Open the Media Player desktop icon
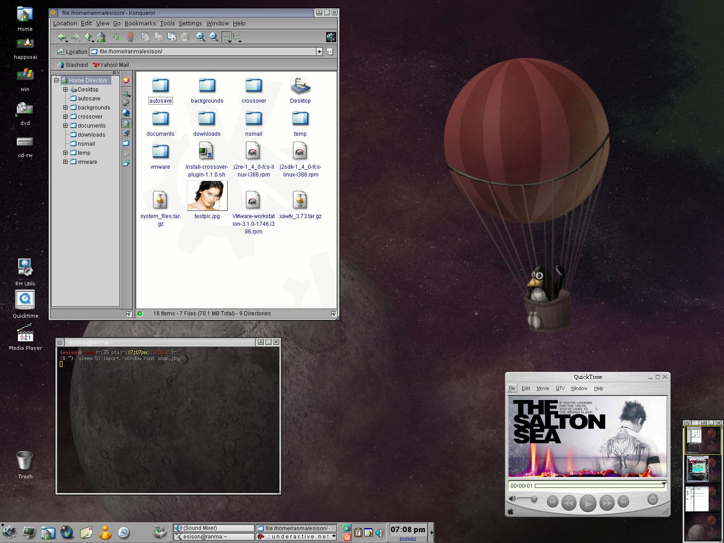 [x=25, y=337]
